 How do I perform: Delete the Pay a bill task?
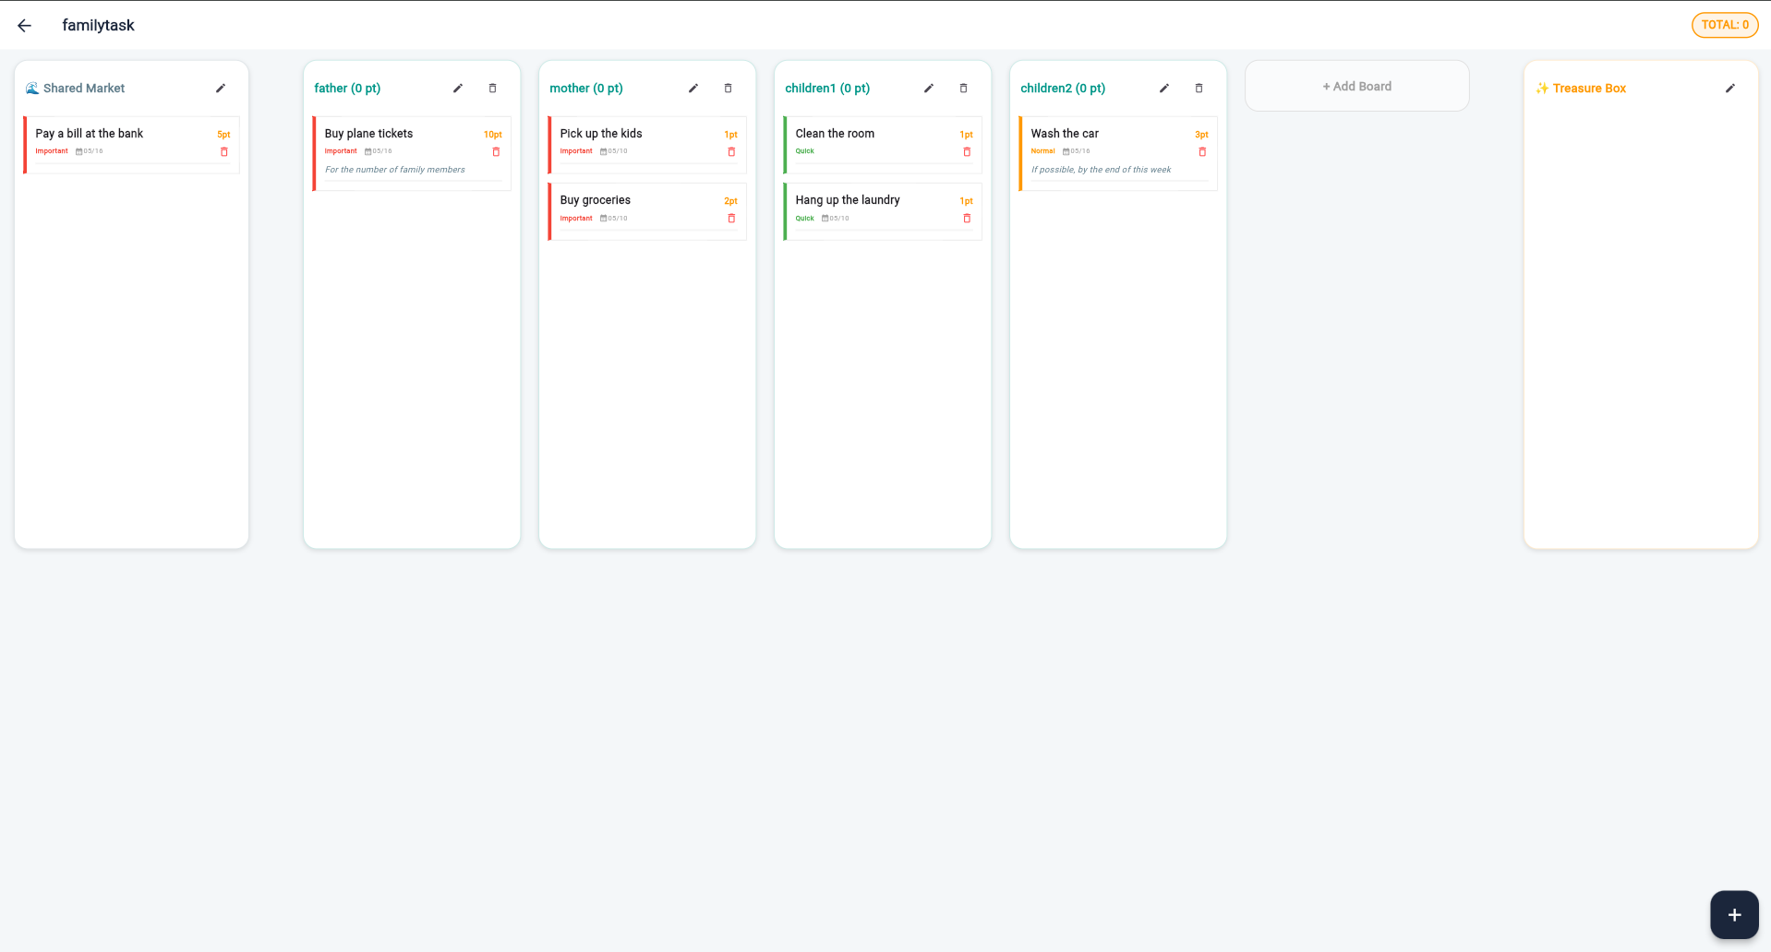pos(224,152)
